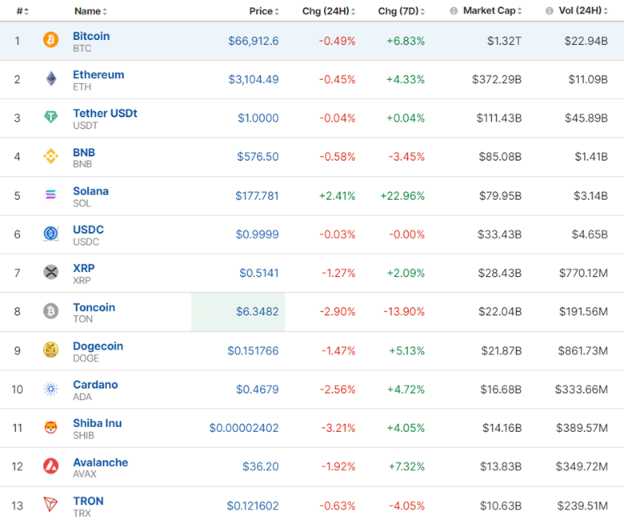Click the Dogecoin logo icon
624x520 pixels.
coord(51,350)
